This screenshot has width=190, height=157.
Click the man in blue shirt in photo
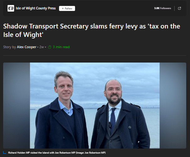coord(61,110)
